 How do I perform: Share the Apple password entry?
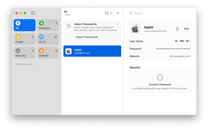[177, 29]
